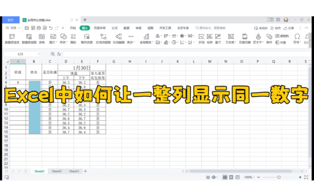This screenshot has width=314, height=196.
Task: Undo the last action
Action: (51, 28)
